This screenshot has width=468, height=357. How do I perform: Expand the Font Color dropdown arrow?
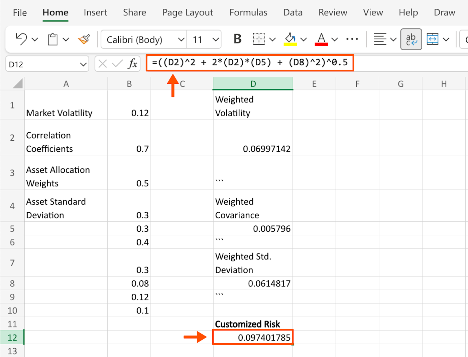click(335, 40)
